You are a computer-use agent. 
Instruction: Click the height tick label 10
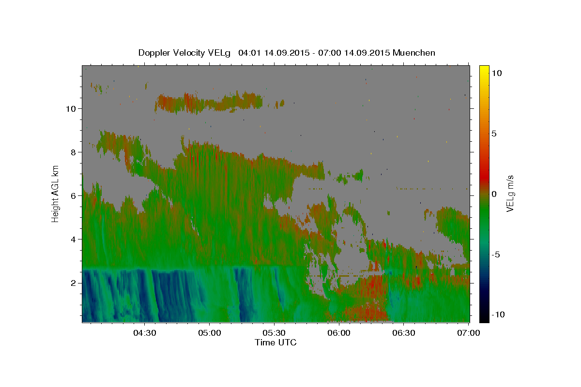coord(72,108)
